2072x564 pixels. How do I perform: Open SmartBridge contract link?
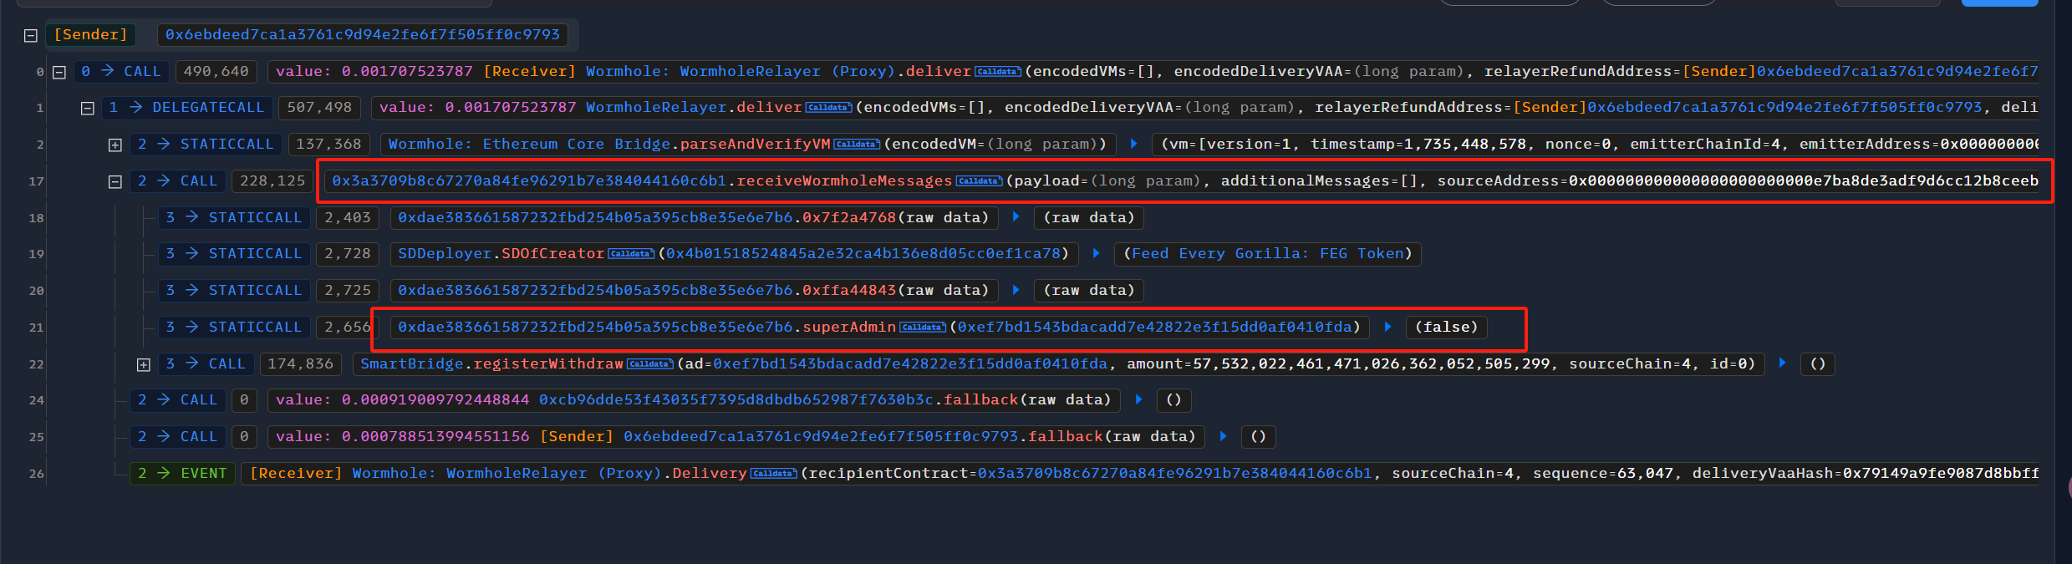pyautogui.click(x=411, y=364)
